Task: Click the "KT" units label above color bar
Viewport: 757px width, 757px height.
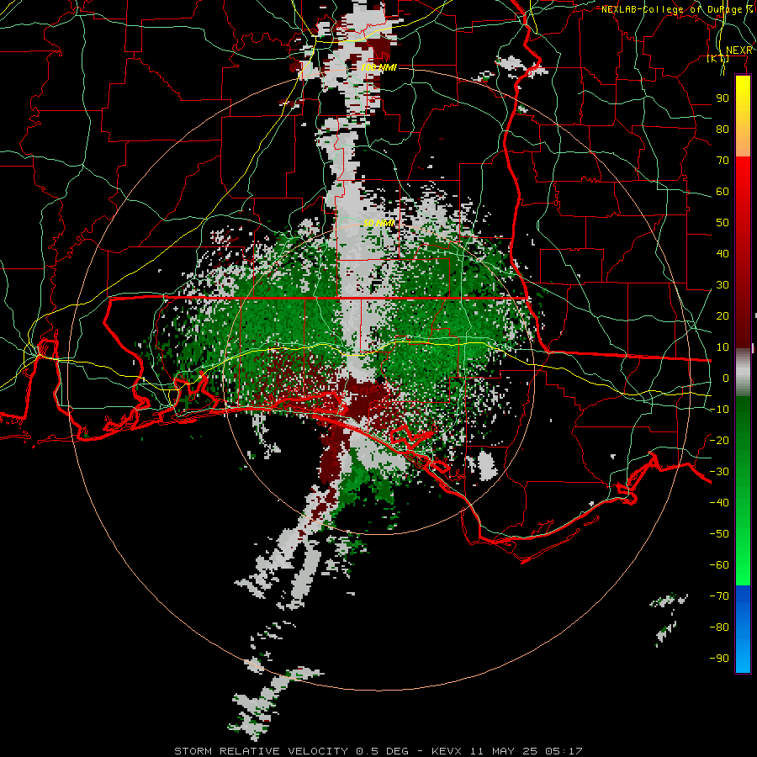Action: point(718,58)
